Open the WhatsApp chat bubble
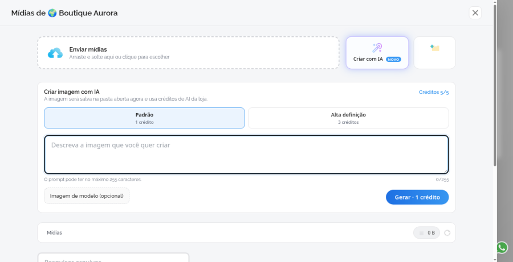Image resolution: width=513 pixels, height=262 pixels. (x=502, y=247)
